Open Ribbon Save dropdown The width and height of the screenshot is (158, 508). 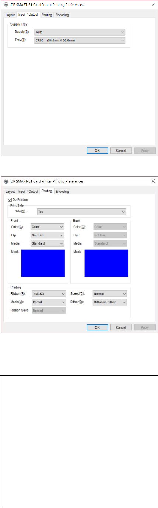tap(49, 310)
